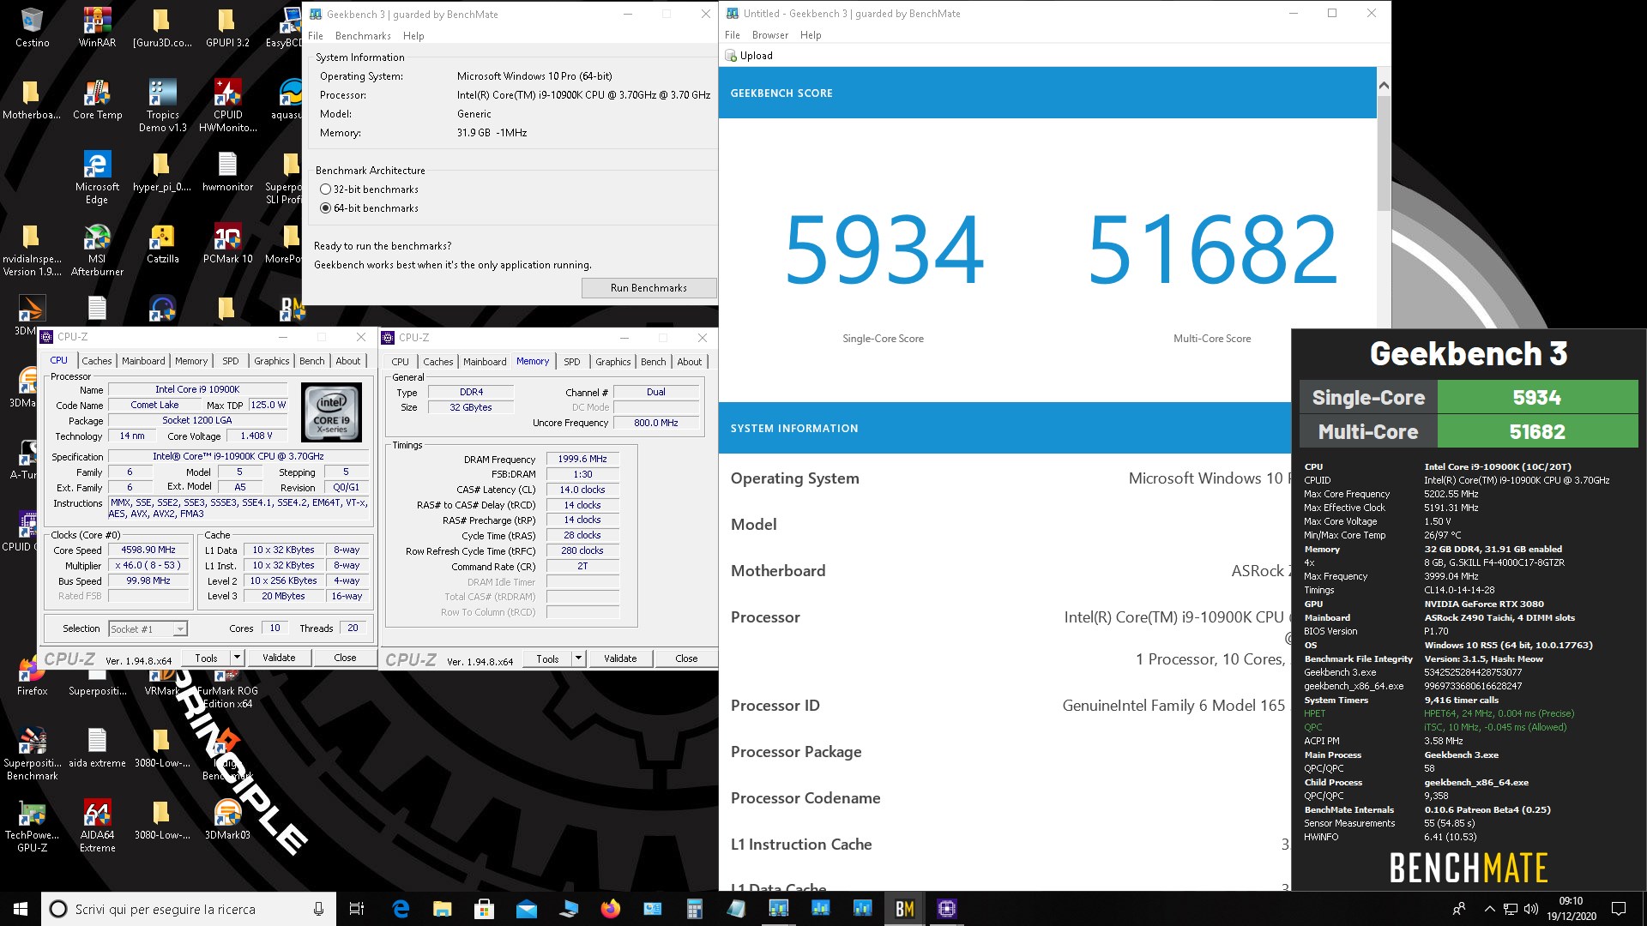The height and width of the screenshot is (926, 1647).
Task: Expand Tools arrow in CPU-Z memory window
Action: (579, 658)
